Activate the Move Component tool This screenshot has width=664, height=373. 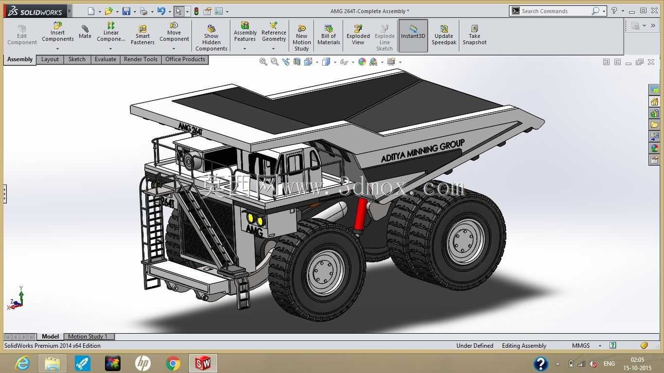click(174, 32)
